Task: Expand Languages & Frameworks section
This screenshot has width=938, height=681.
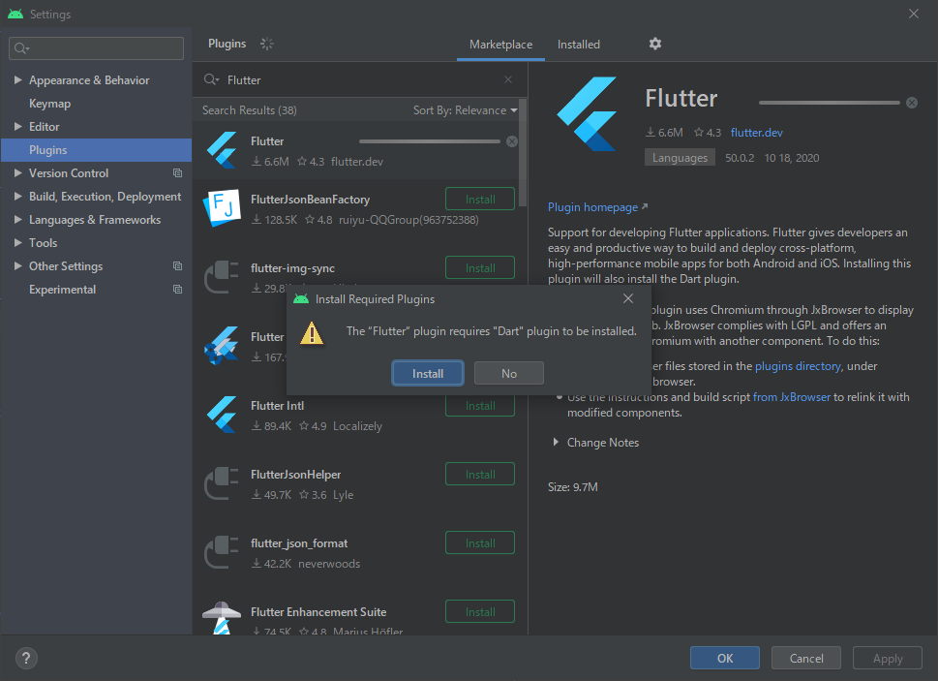Action: 18,220
